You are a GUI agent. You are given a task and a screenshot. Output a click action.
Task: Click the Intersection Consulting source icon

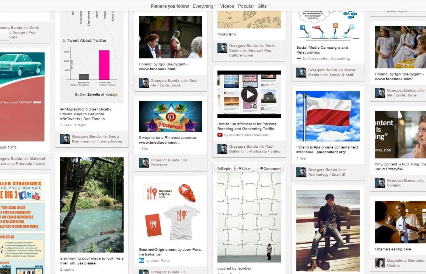coord(299,58)
